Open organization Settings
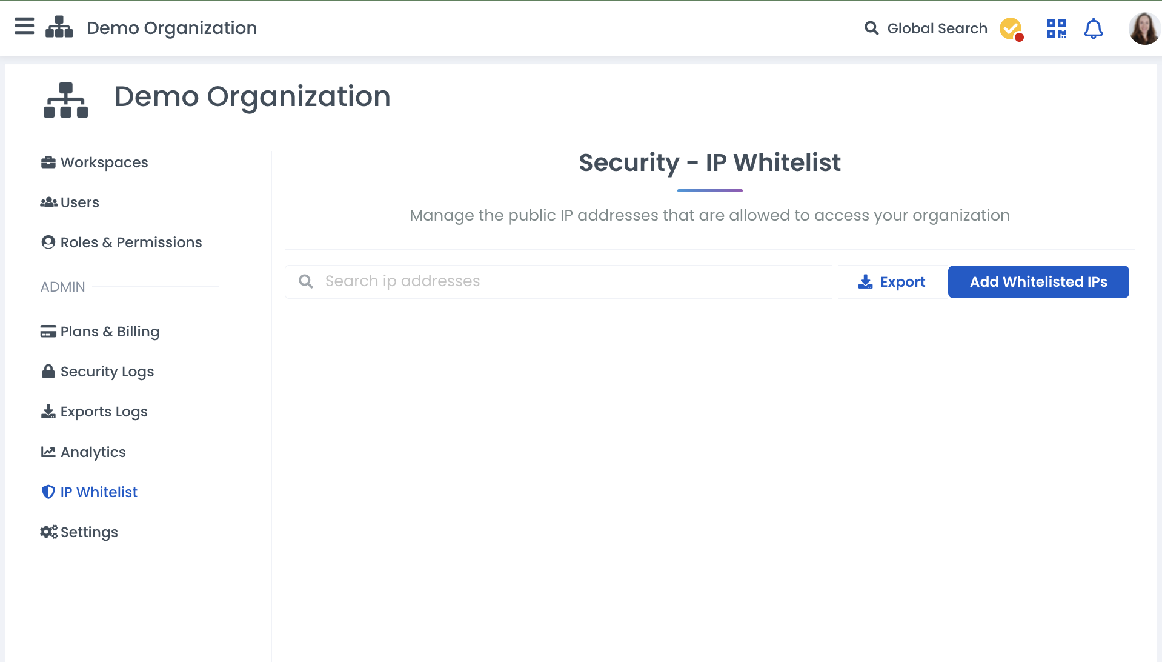The image size is (1162, 662). (x=89, y=532)
